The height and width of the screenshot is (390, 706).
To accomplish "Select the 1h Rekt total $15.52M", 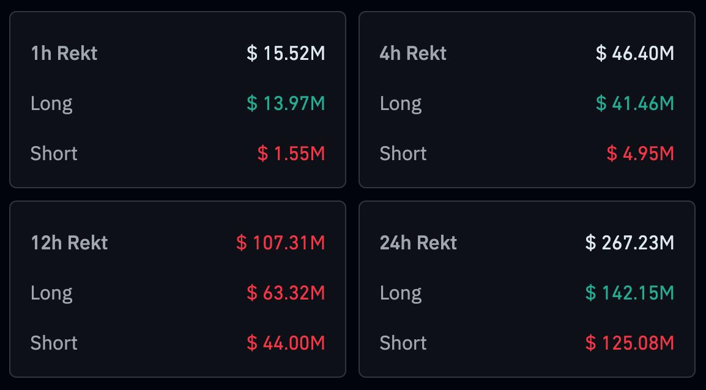I will tap(286, 54).
